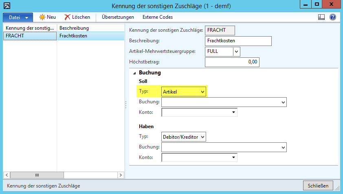Expand the Artikel-Mehrwertsteuergruppe dropdown arrow
Image resolution: width=343 pixels, height=194 pixels.
click(x=236, y=52)
